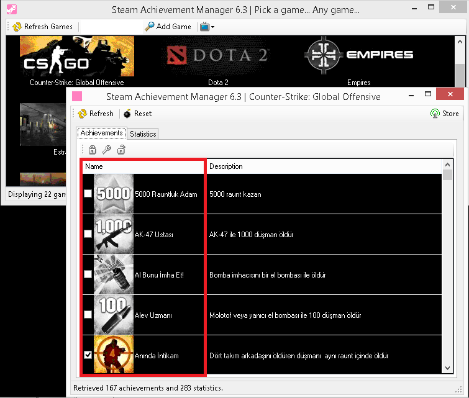
Task: Click the Add Game button
Action: tap(168, 27)
